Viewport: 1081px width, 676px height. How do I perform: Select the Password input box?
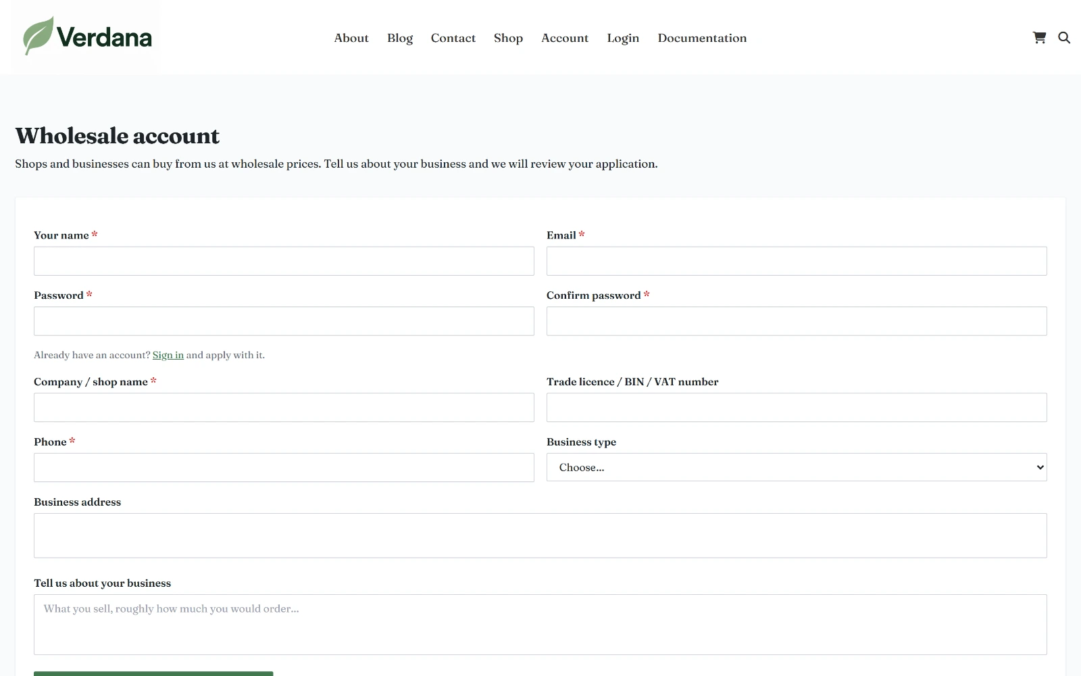284,321
